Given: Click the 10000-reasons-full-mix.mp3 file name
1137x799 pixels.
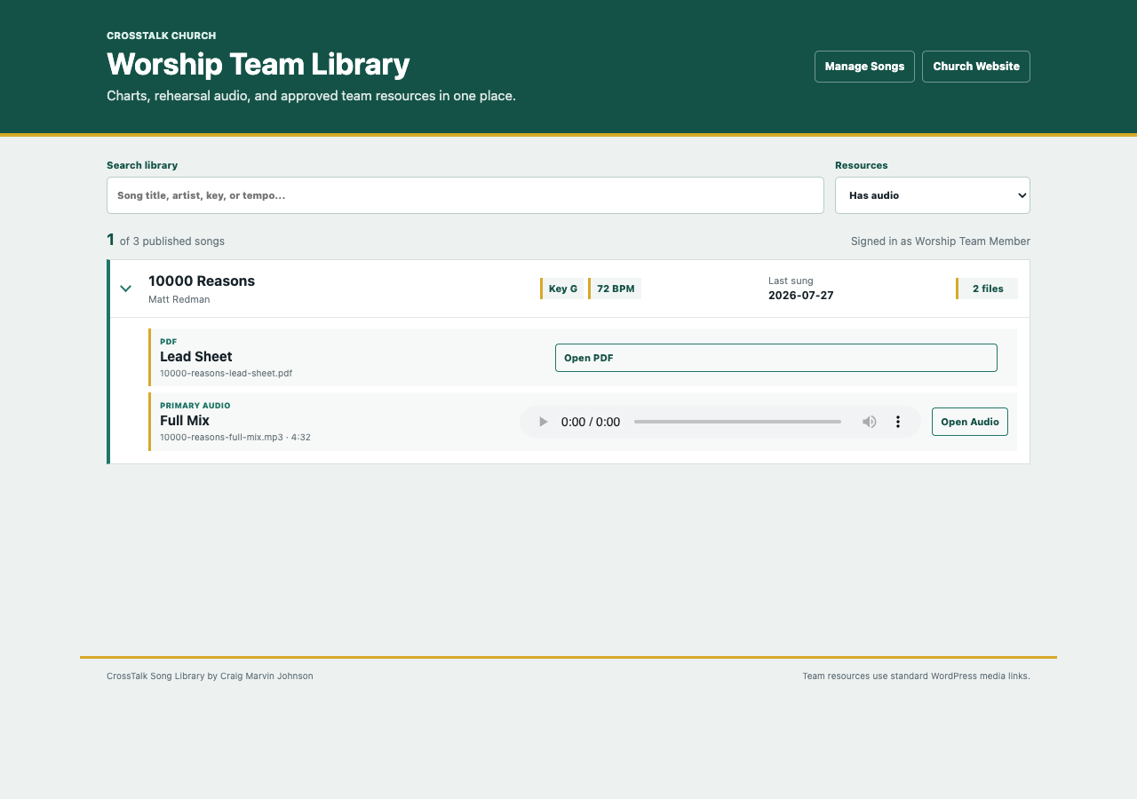Looking at the screenshot, I should pos(221,437).
